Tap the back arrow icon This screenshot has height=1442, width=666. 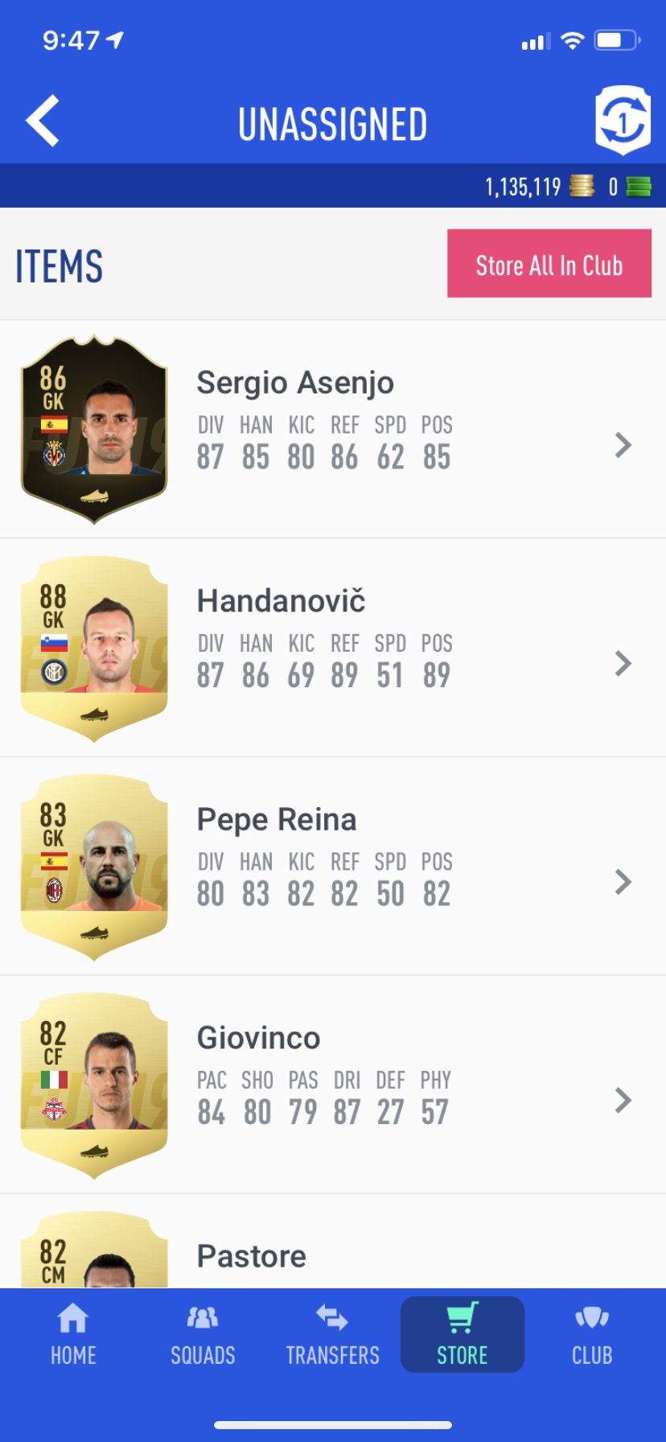click(43, 122)
